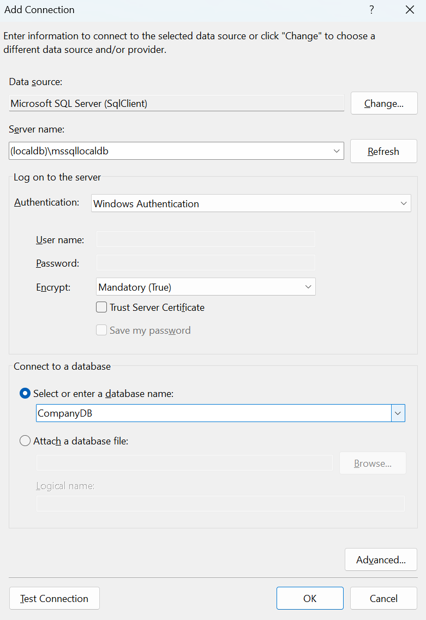Select Attach a database file option

(x=25, y=441)
